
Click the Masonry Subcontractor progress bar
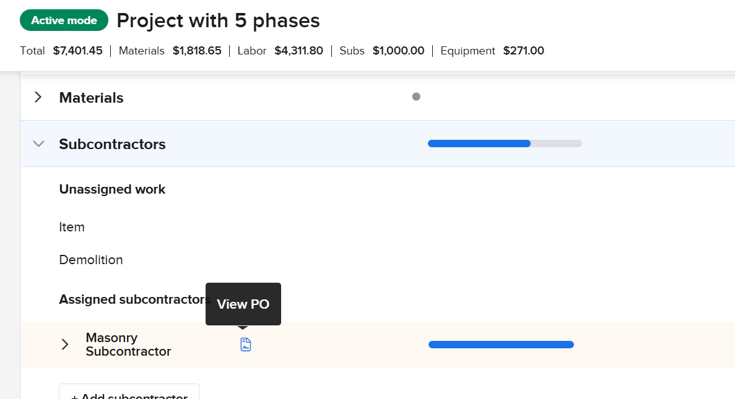point(501,345)
